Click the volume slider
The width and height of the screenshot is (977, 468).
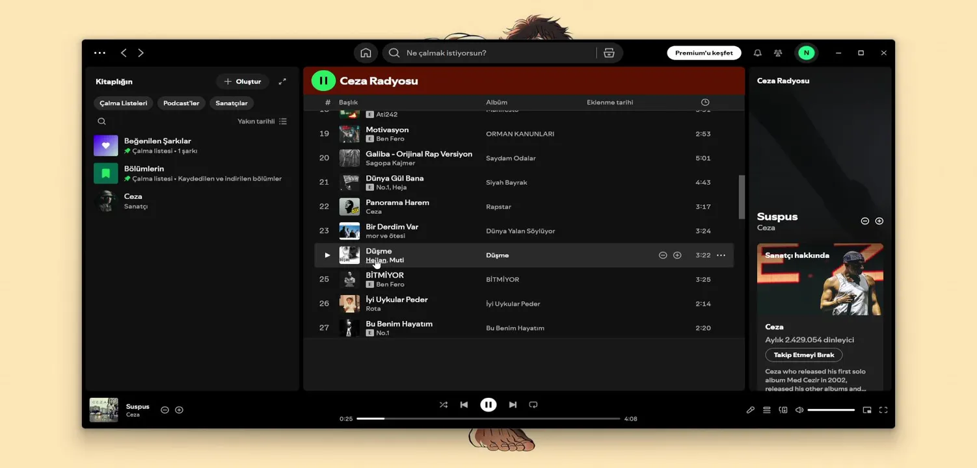pos(831,410)
